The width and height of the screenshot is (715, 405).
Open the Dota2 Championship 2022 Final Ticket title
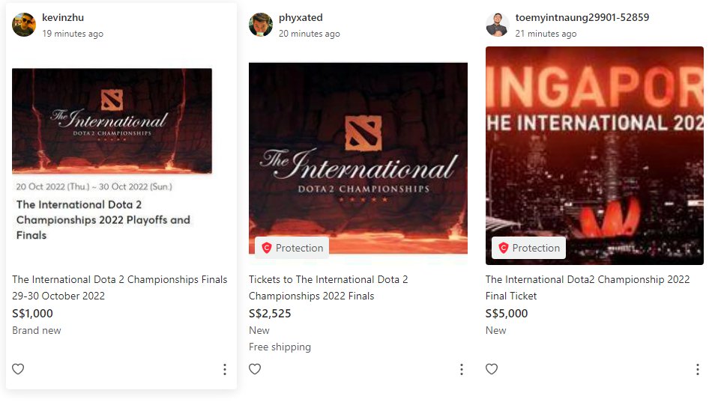(x=588, y=287)
